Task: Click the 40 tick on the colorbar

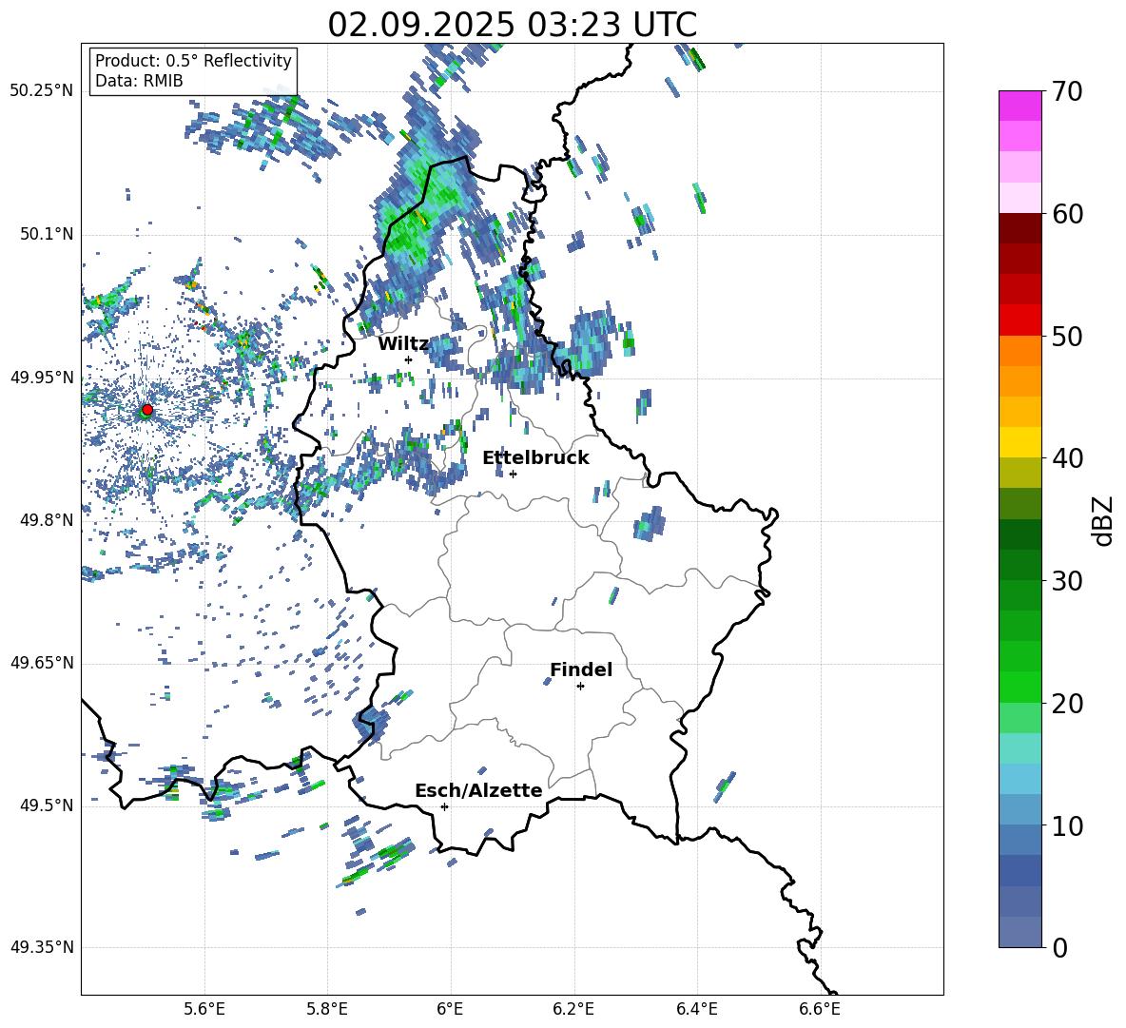Action: (1067, 458)
